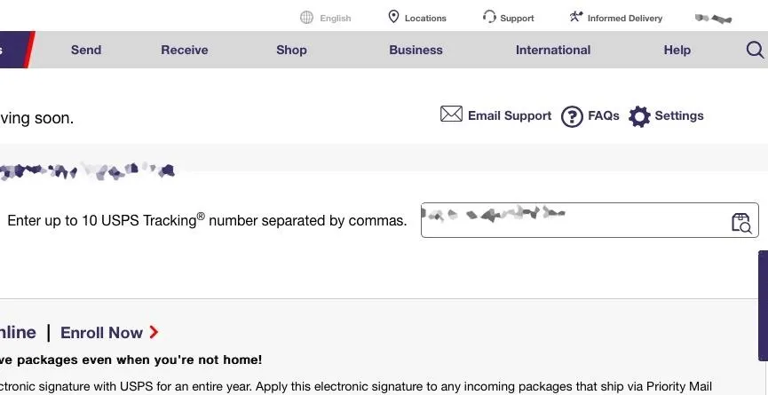Screen dimensions: 768x395
Task: Expand the Shop navigation menu
Action: 291,50
